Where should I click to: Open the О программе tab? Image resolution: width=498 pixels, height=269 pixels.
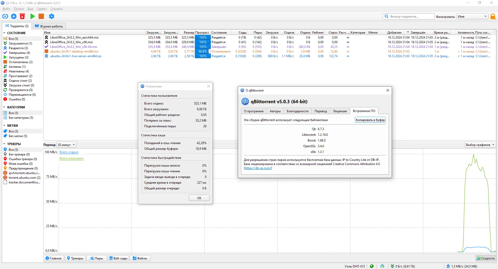[x=254, y=111]
